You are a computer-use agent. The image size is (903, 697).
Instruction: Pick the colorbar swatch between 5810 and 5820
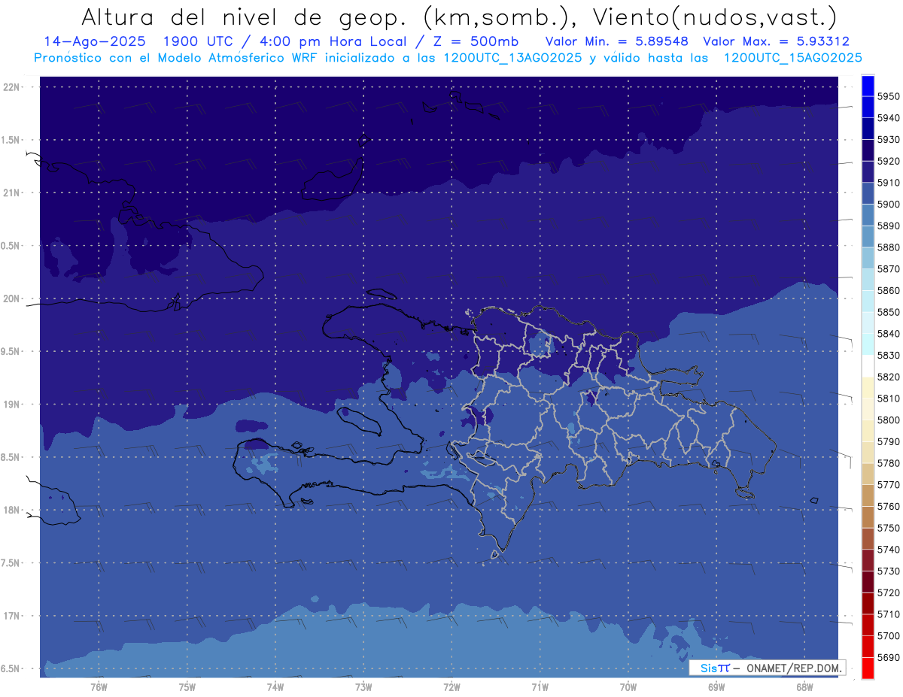coord(868,387)
